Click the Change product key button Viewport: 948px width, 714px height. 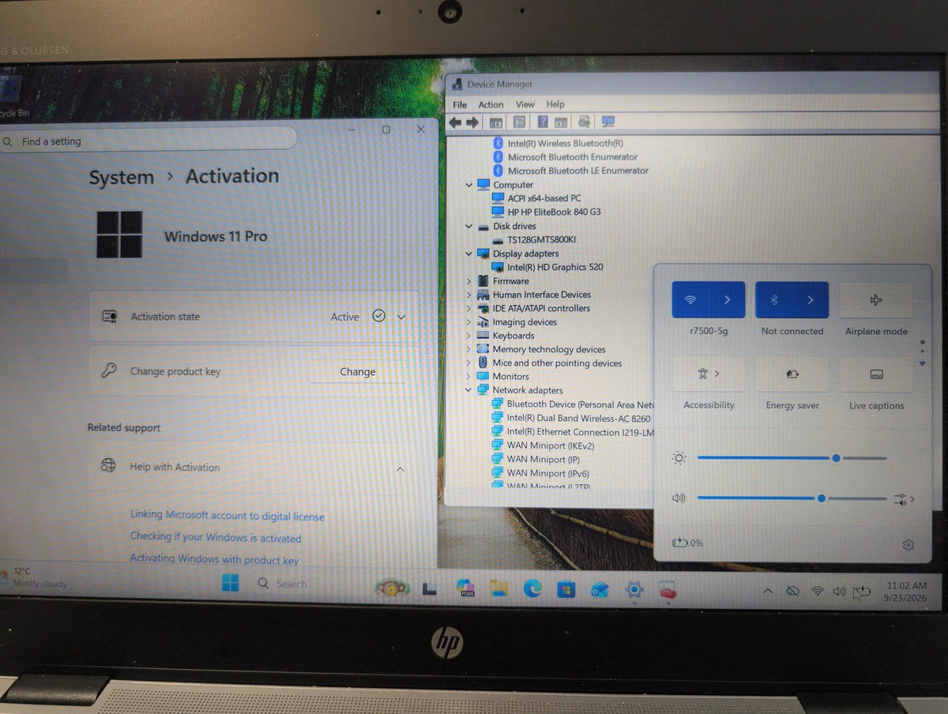click(358, 372)
